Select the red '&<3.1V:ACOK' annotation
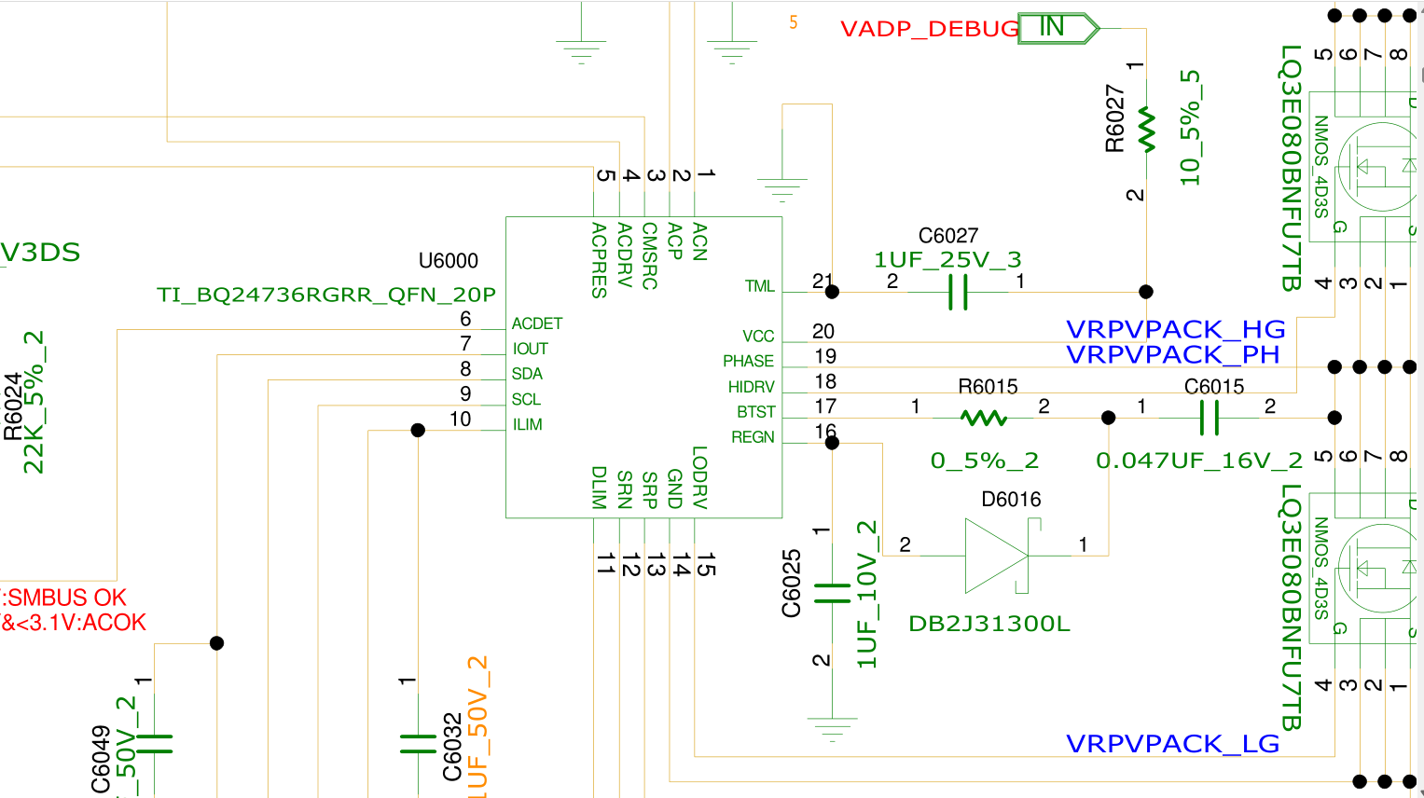 pos(74,623)
